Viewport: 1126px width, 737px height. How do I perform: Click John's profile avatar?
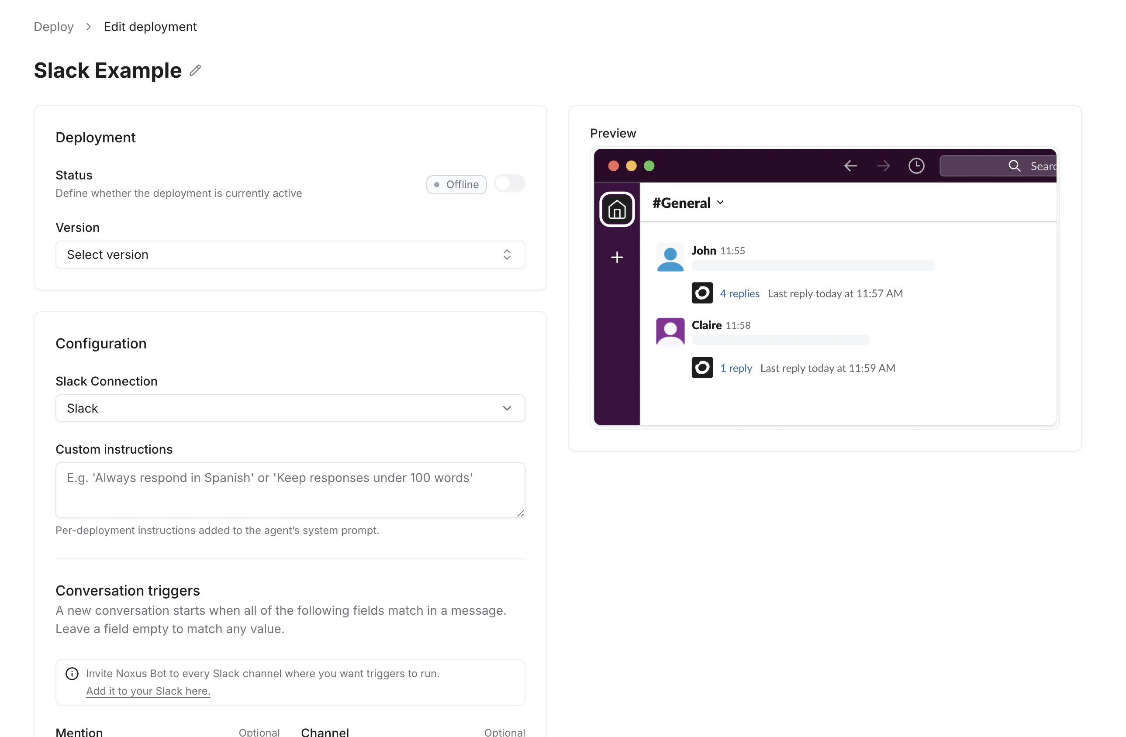coord(670,257)
